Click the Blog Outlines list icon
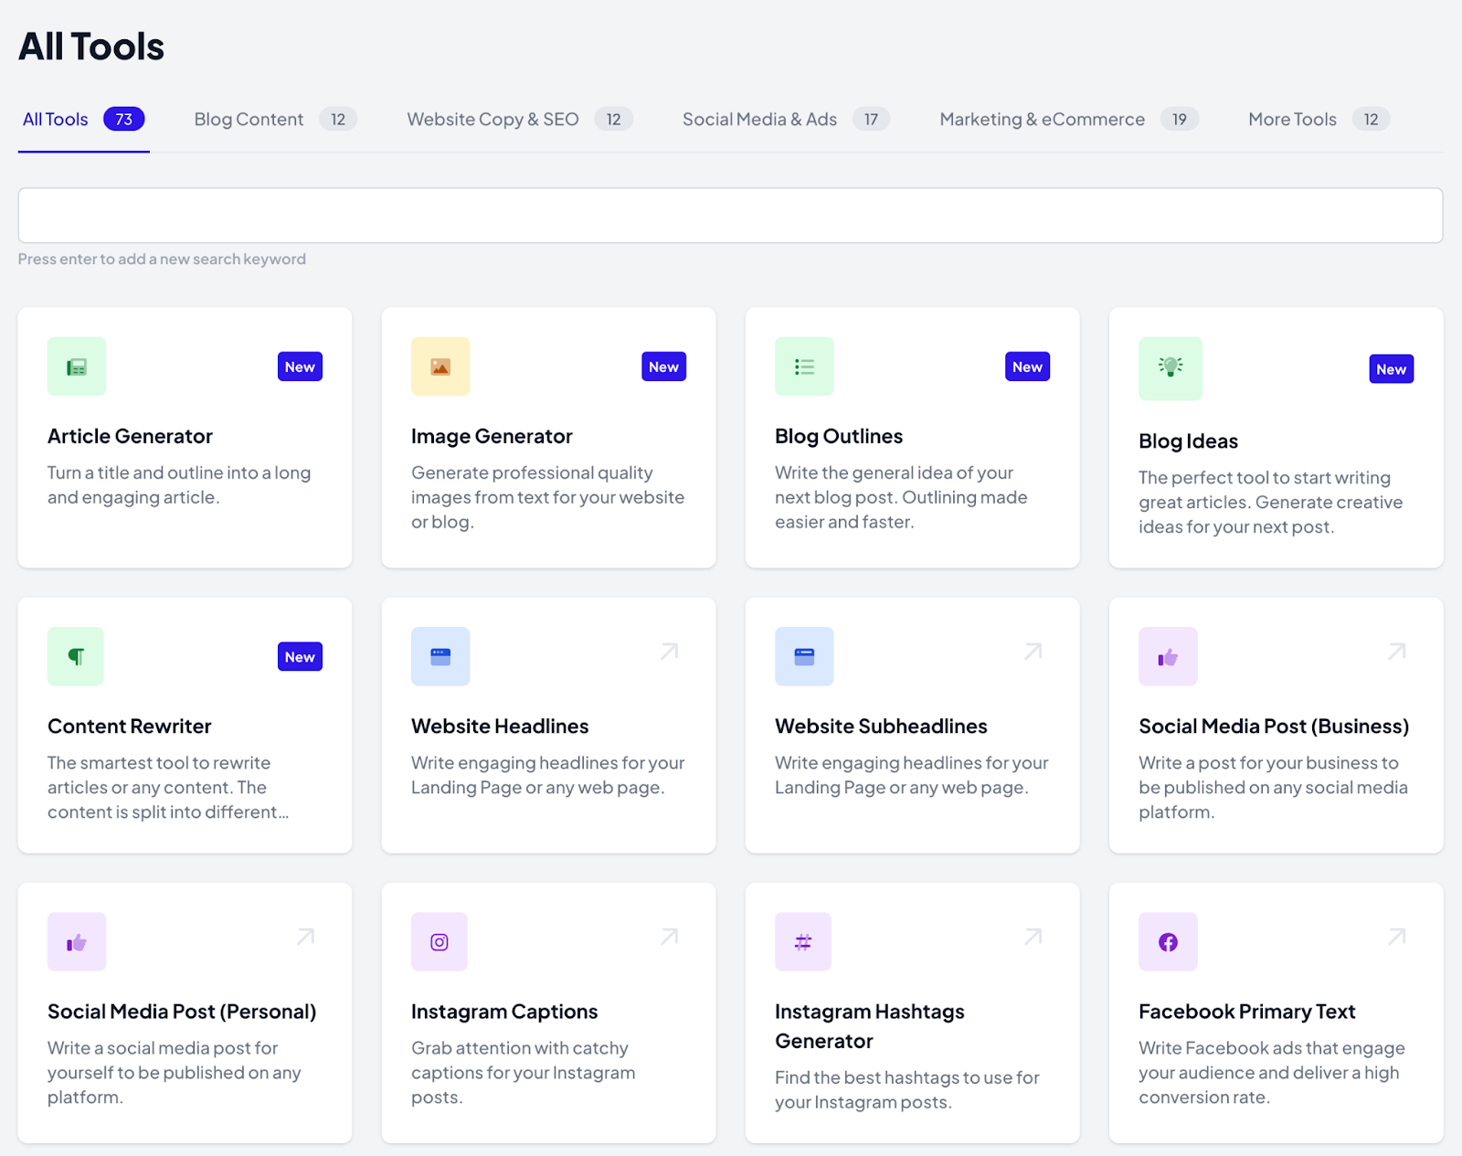This screenshot has height=1156, width=1462. click(x=804, y=366)
